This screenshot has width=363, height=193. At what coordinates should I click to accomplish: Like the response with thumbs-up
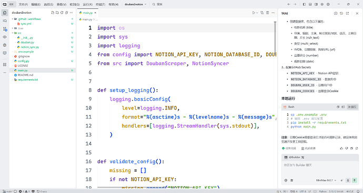[x=341, y=148]
